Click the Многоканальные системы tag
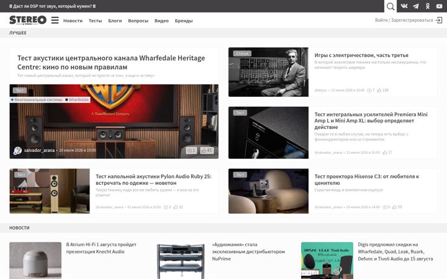Viewport: 447px width, 279px height. point(37,100)
